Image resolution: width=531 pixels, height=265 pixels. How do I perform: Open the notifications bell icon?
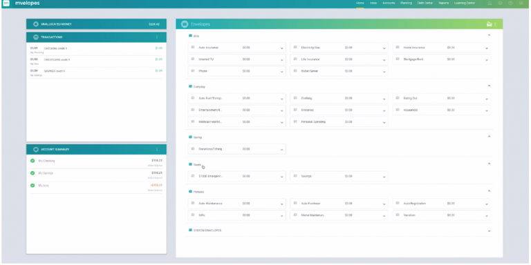tap(490, 3)
